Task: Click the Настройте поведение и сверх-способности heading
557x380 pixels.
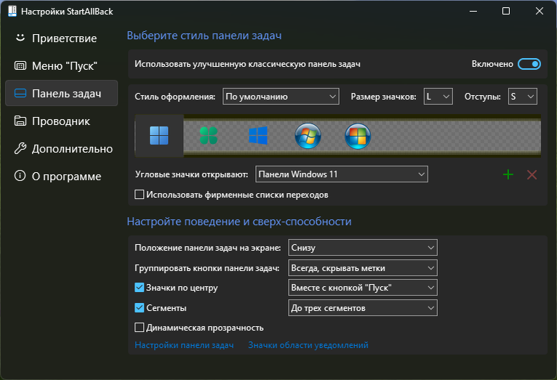Action: point(239,222)
